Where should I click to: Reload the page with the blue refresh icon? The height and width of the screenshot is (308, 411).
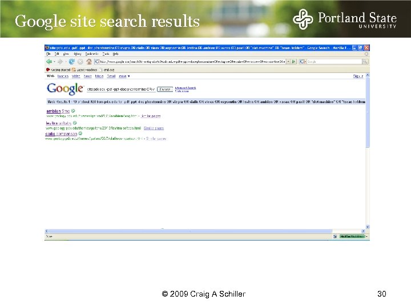(x=71, y=62)
